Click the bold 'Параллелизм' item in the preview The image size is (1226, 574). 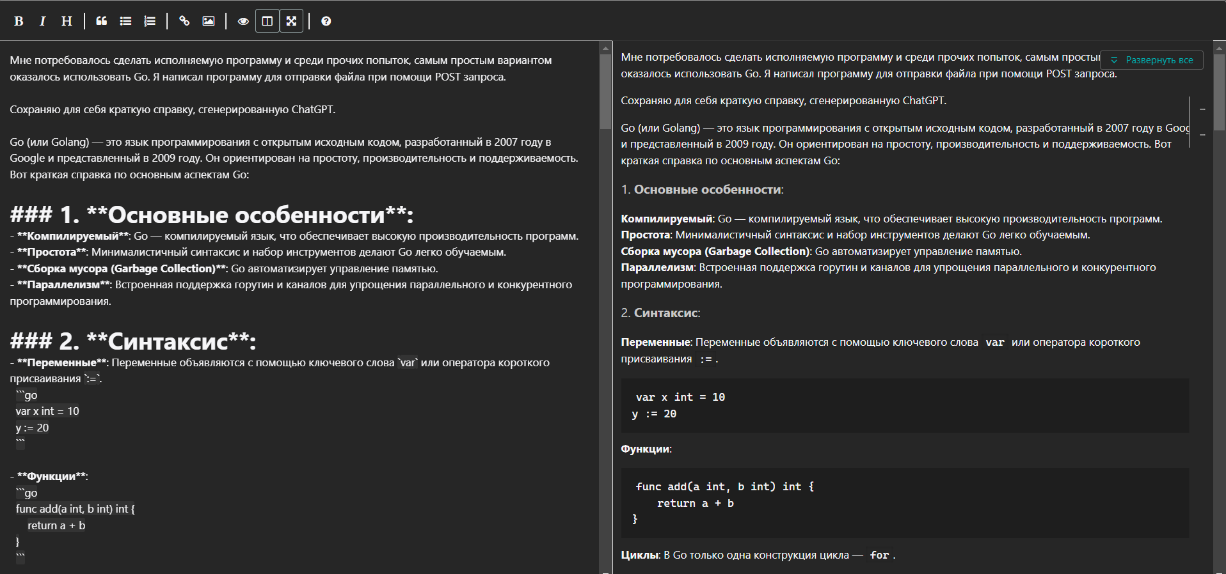(657, 267)
